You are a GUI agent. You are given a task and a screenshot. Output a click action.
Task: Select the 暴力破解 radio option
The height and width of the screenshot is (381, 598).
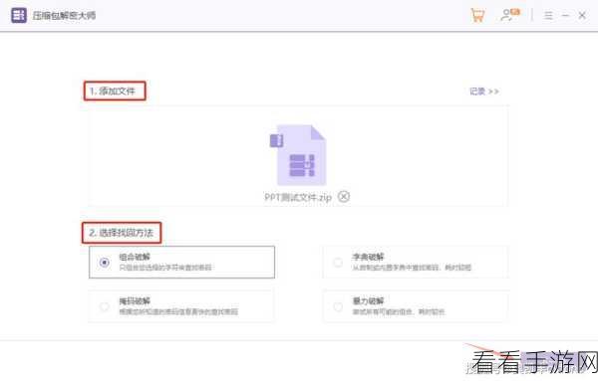point(338,306)
